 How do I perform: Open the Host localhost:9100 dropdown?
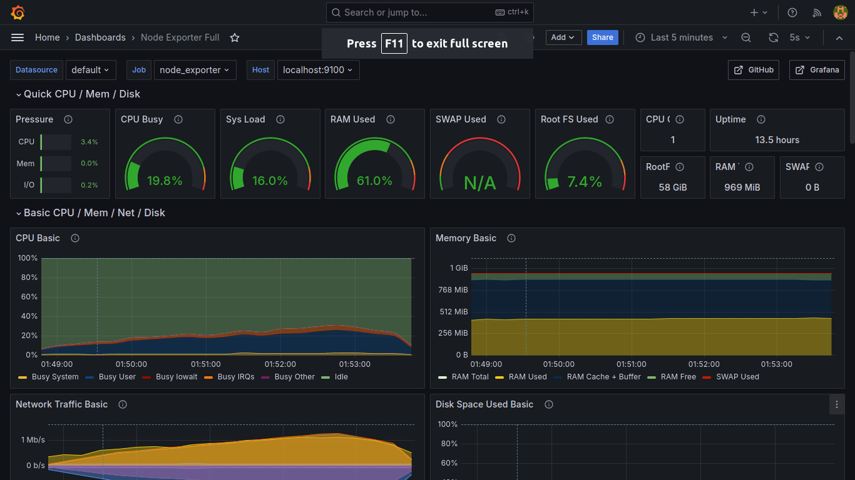(318, 70)
